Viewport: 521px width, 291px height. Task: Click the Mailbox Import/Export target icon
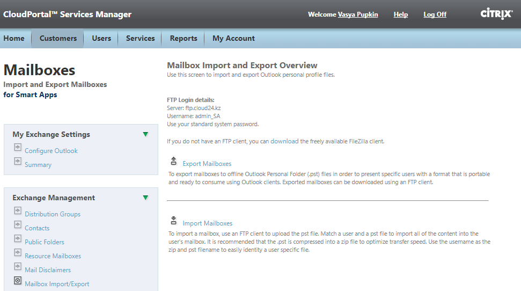(18, 280)
